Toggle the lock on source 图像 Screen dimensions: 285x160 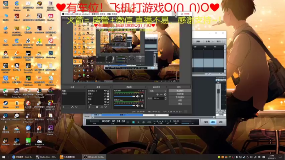pos(108,99)
